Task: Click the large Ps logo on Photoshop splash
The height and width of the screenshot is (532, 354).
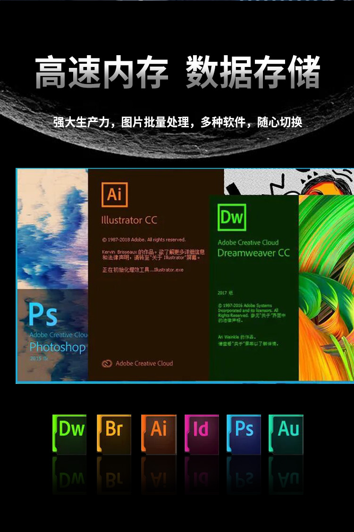Action: [x=43, y=314]
